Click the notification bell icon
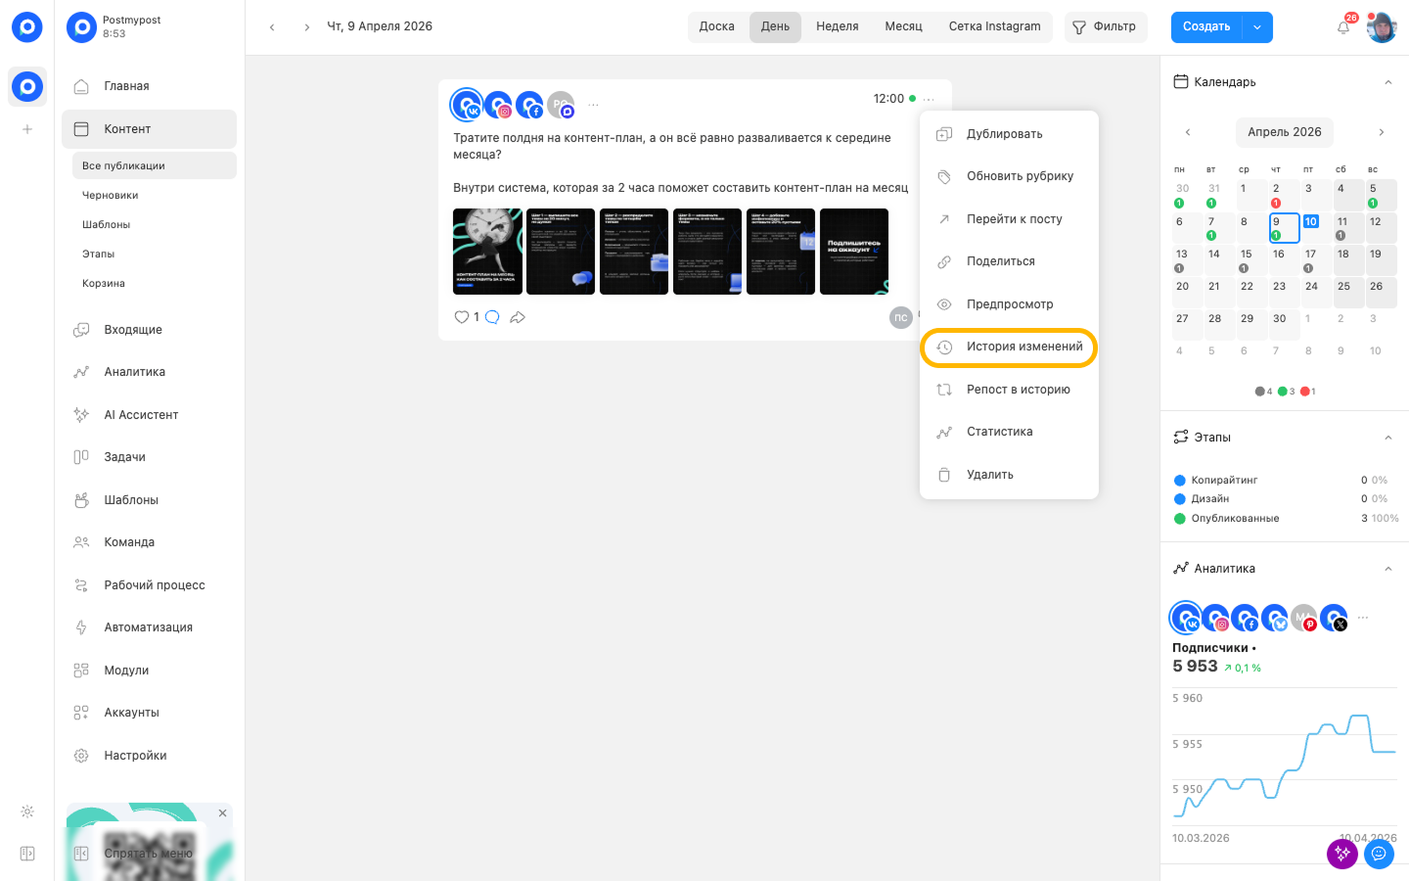The image size is (1409, 881). click(x=1343, y=27)
